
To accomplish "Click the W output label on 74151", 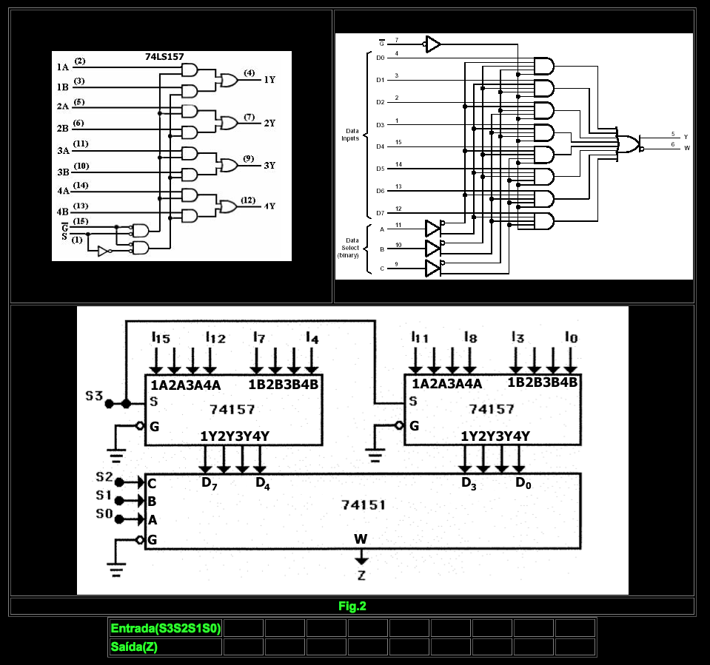I will pyautogui.click(x=361, y=539).
